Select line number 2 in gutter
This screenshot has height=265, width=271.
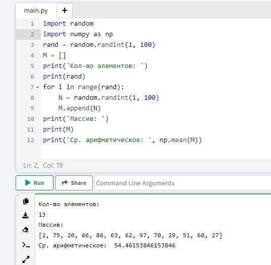tap(32, 34)
